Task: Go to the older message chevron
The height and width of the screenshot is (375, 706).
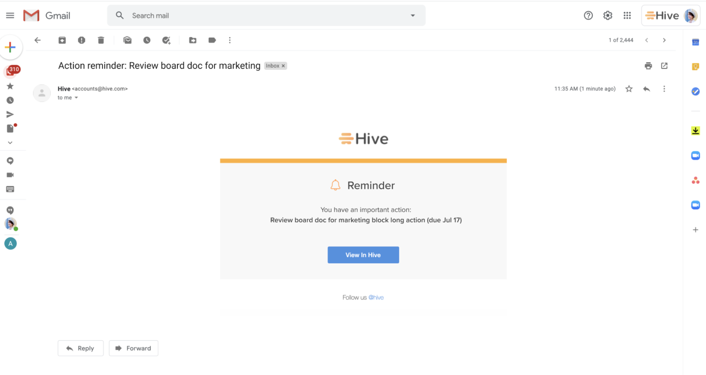Action: (x=664, y=40)
